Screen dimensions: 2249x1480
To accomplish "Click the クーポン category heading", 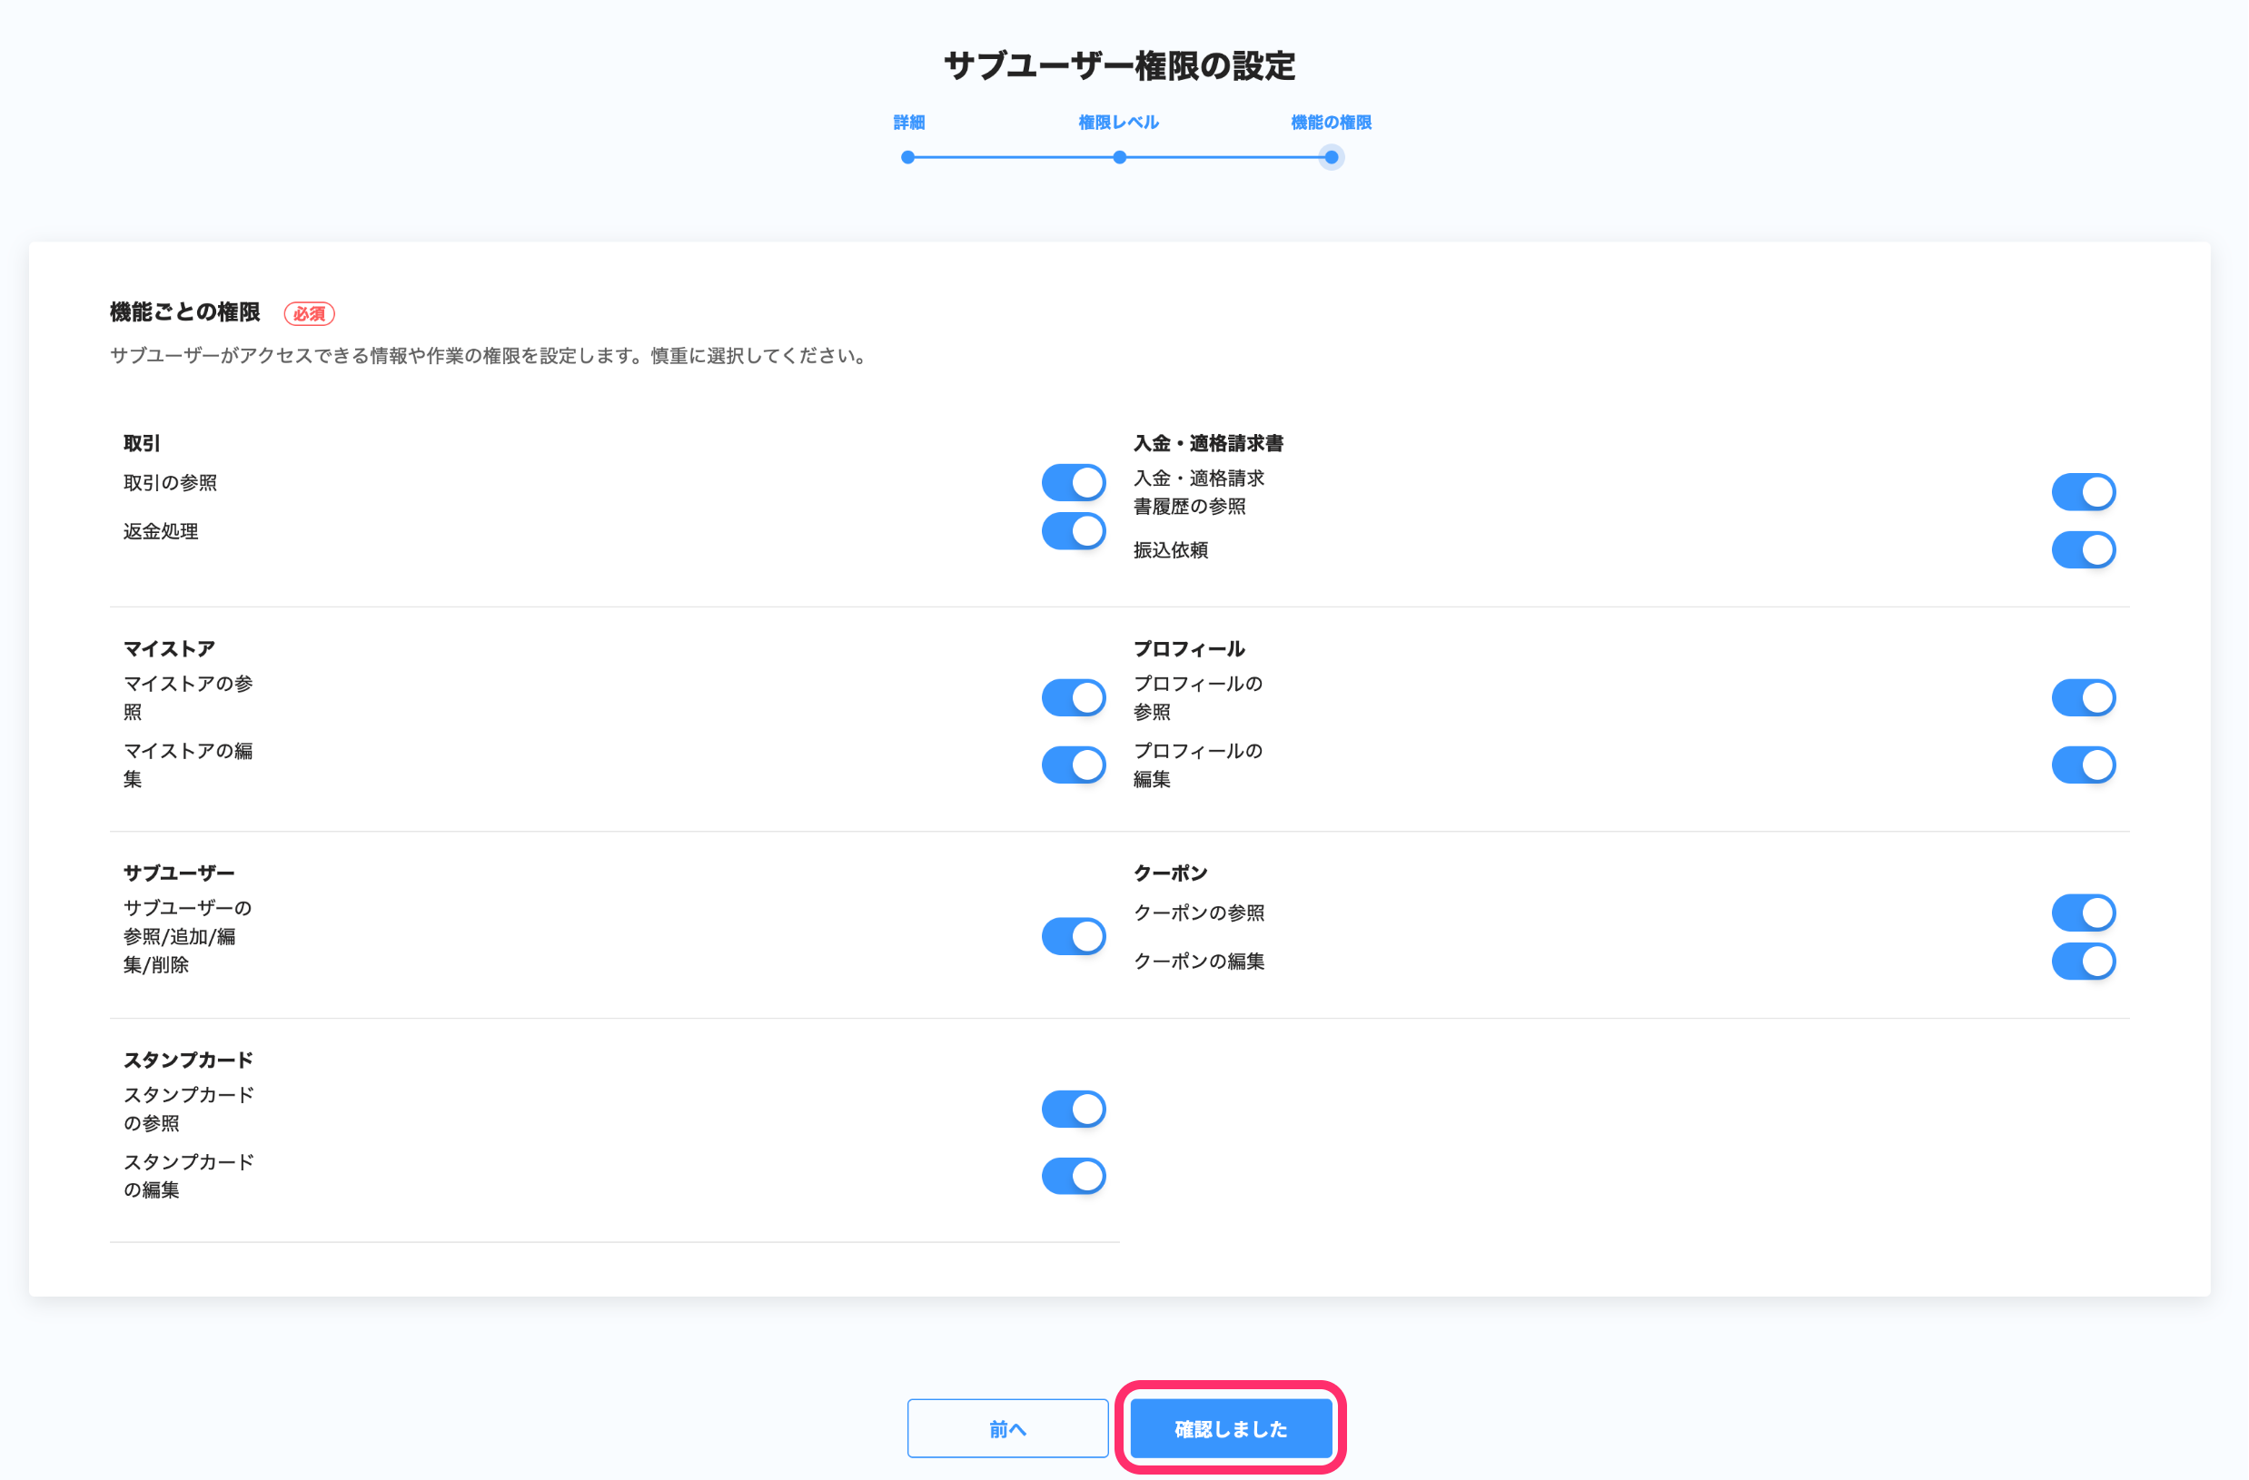I will [1170, 873].
